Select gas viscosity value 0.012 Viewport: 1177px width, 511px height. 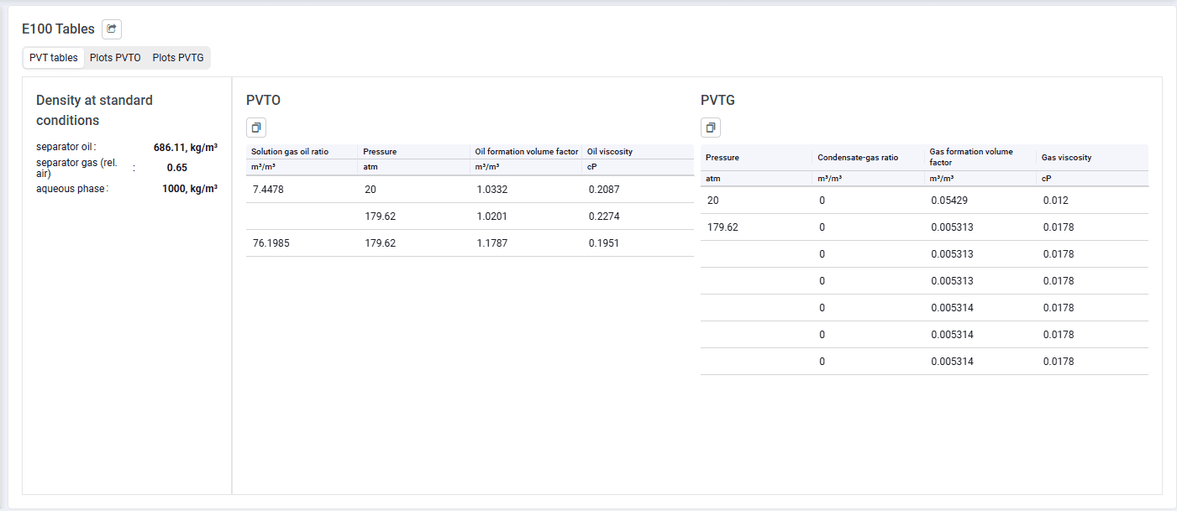[1056, 201]
